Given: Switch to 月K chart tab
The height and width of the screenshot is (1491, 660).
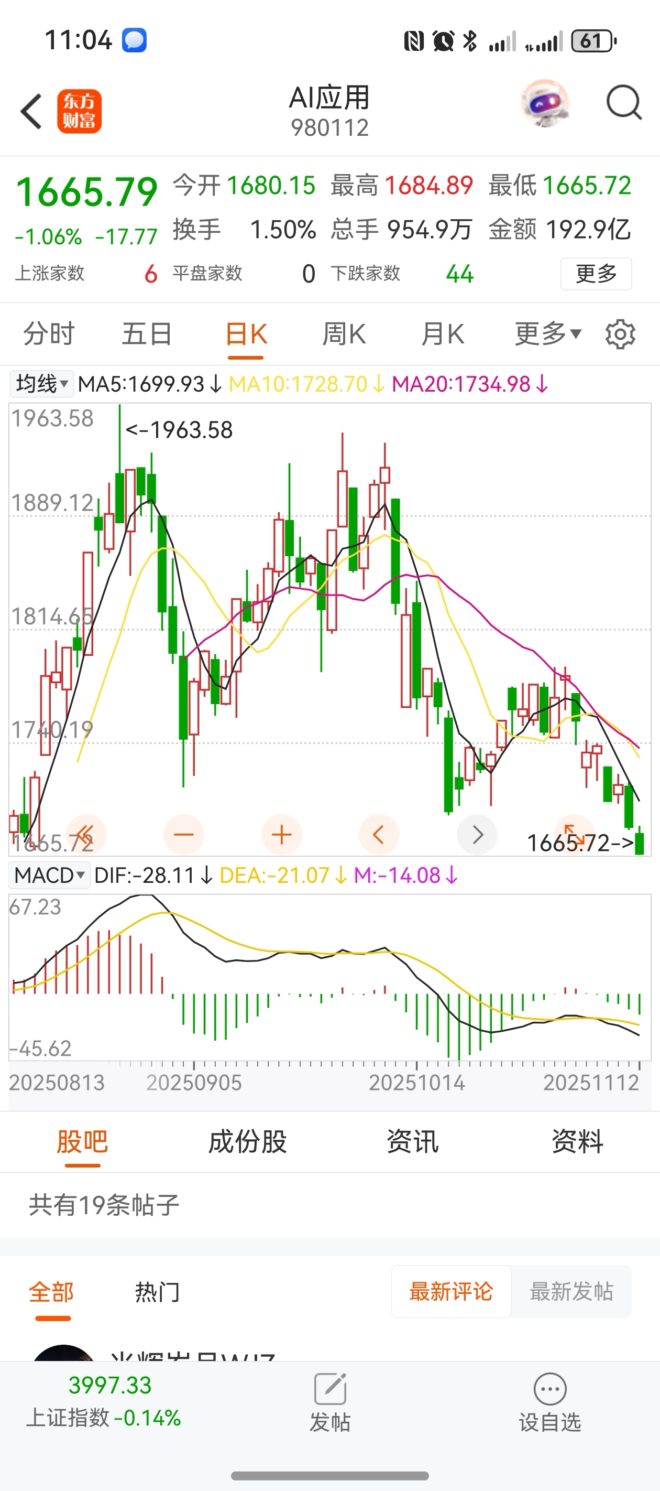Looking at the screenshot, I should [443, 334].
